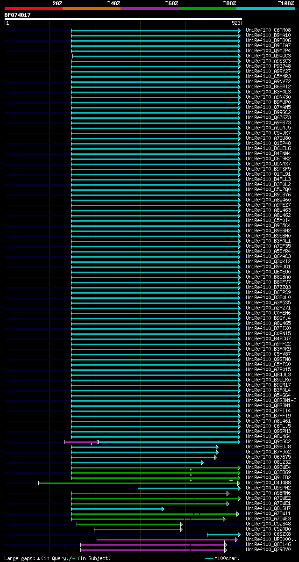Select the label UniRef100_B9GM17
The height and width of the screenshot is (562, 299).
tap(268, 385)
